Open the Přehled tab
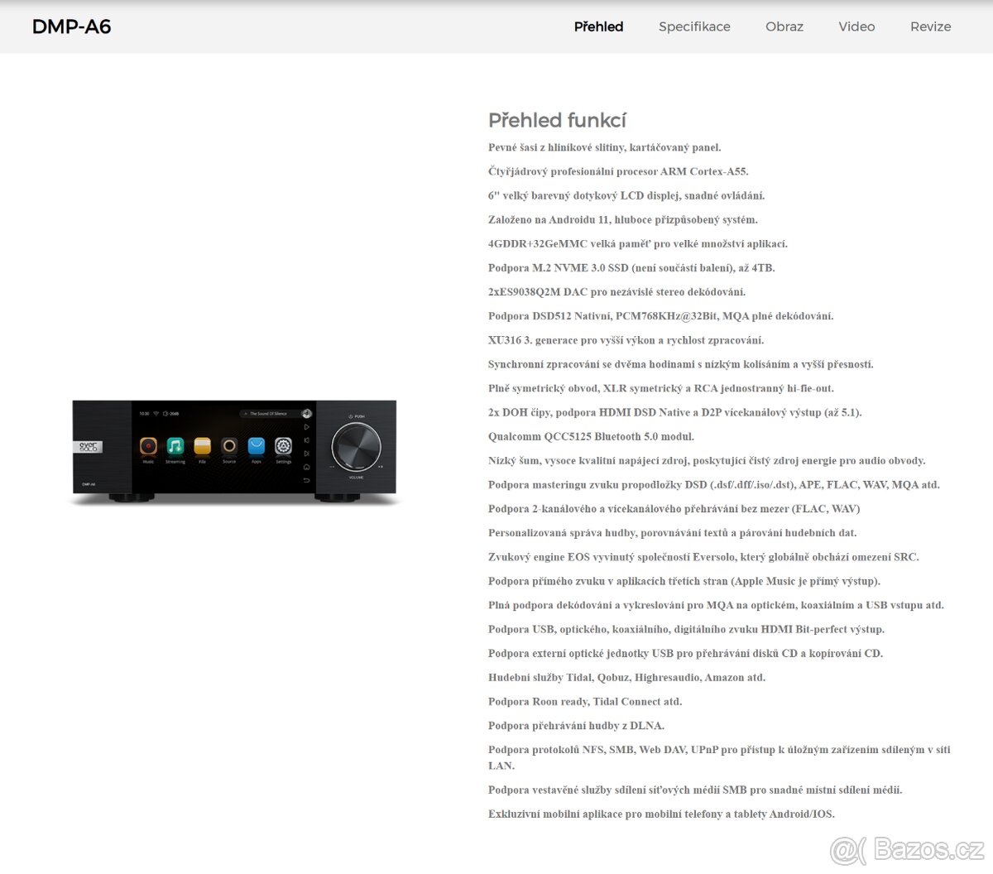993x874 pixels. click(598, 26)
